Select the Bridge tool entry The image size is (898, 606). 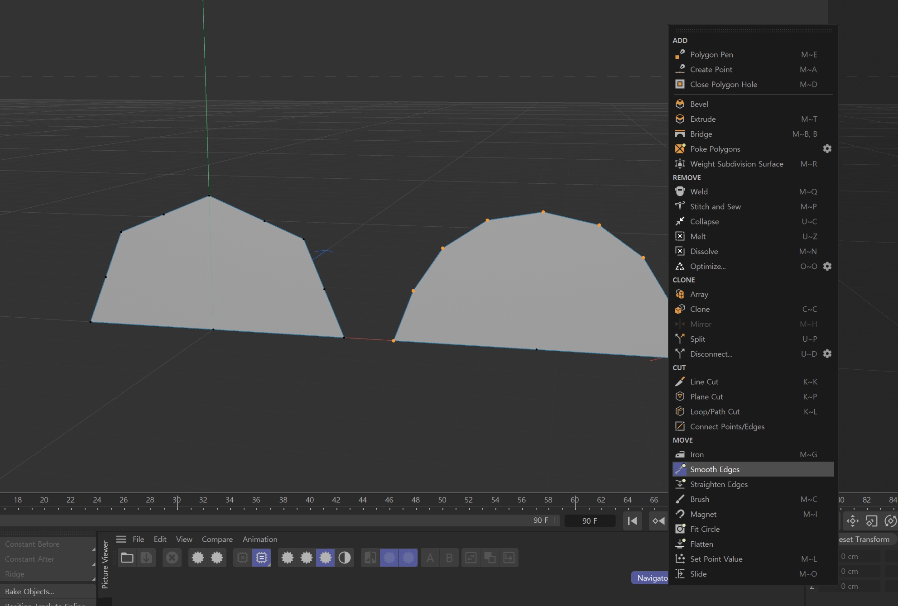point(753,134)
